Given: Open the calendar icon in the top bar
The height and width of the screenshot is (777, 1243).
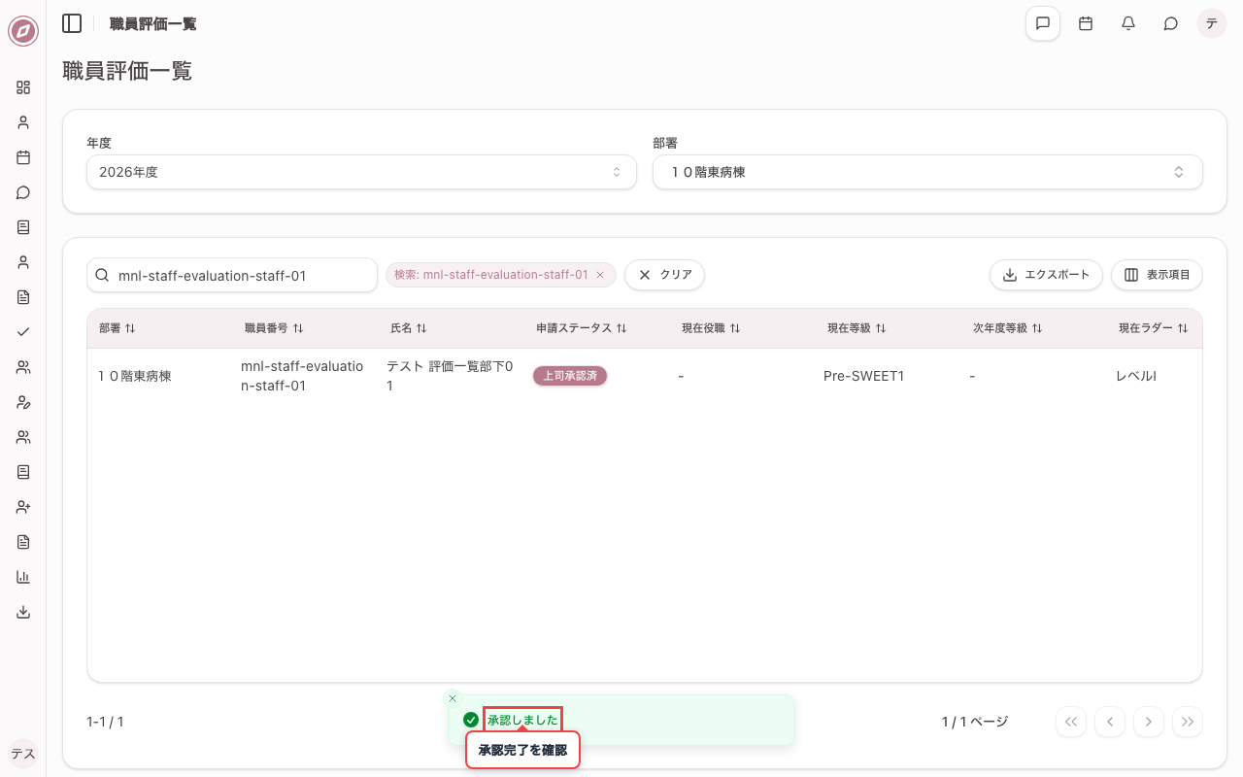Looking at the screenshot, I should pos(1086,23).
